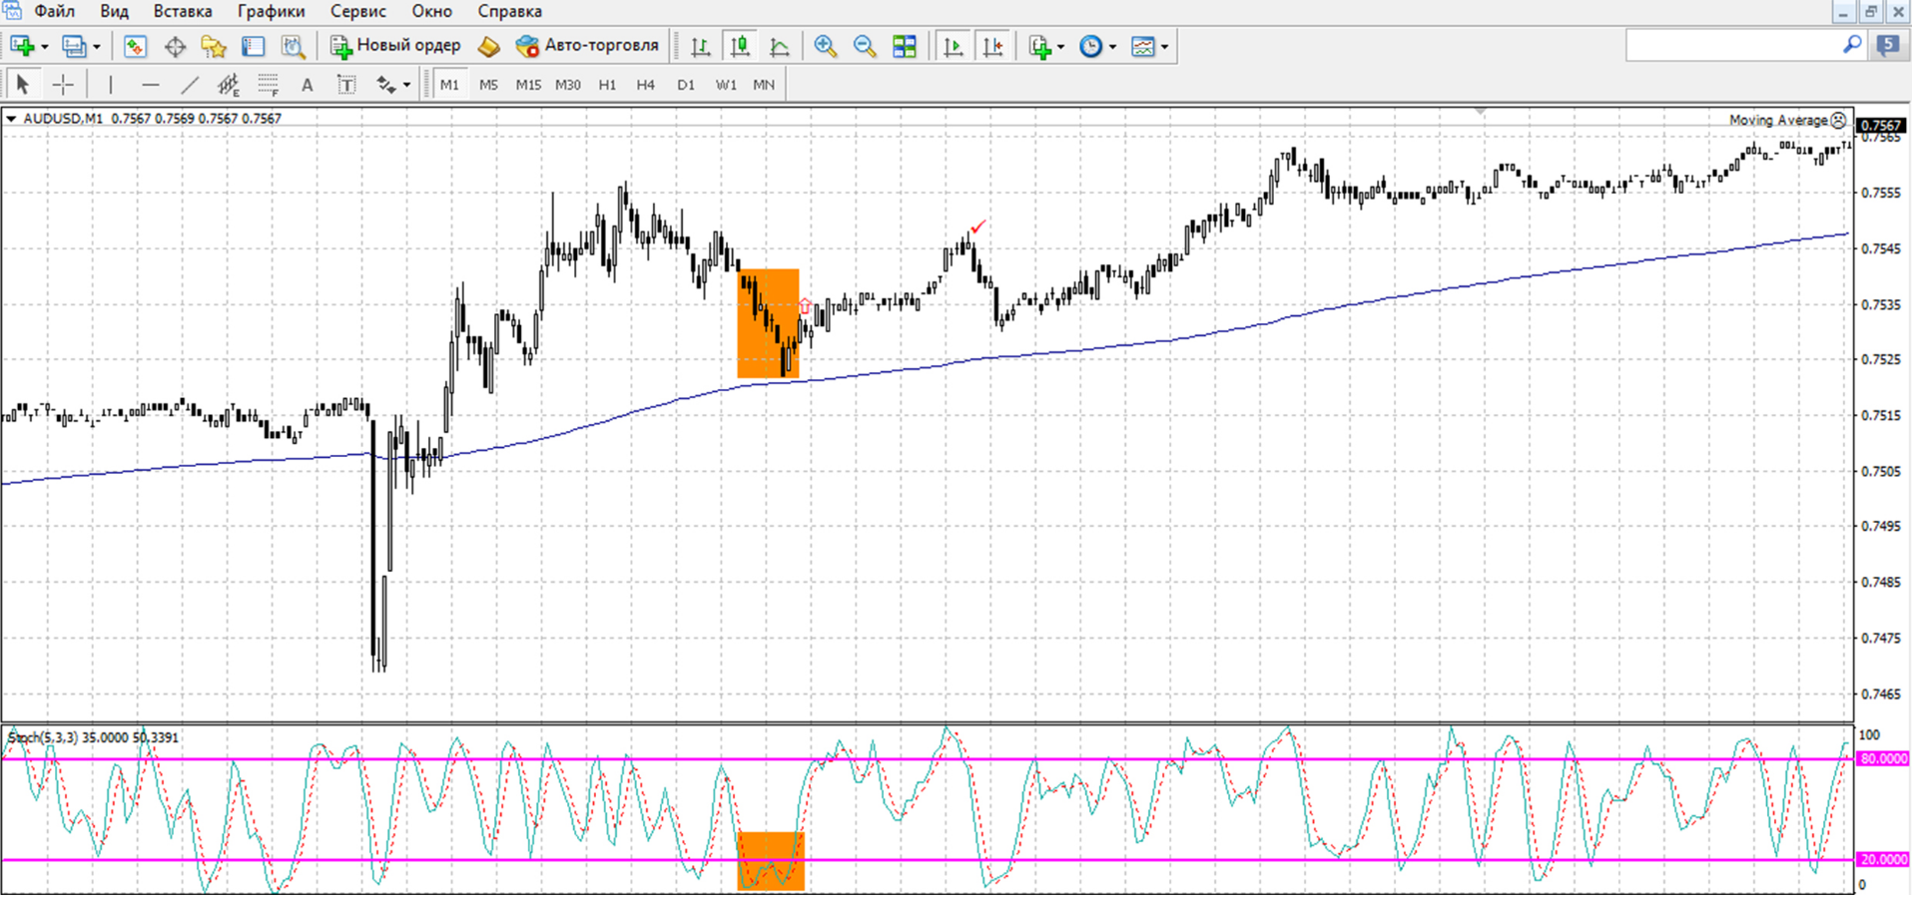Open the Сервис menu

358,12
